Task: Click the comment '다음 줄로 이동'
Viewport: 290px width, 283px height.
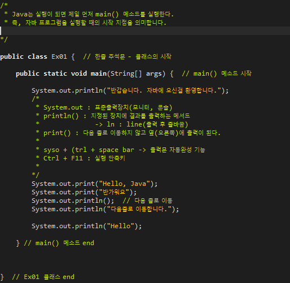Action: (x=147, y=201)
